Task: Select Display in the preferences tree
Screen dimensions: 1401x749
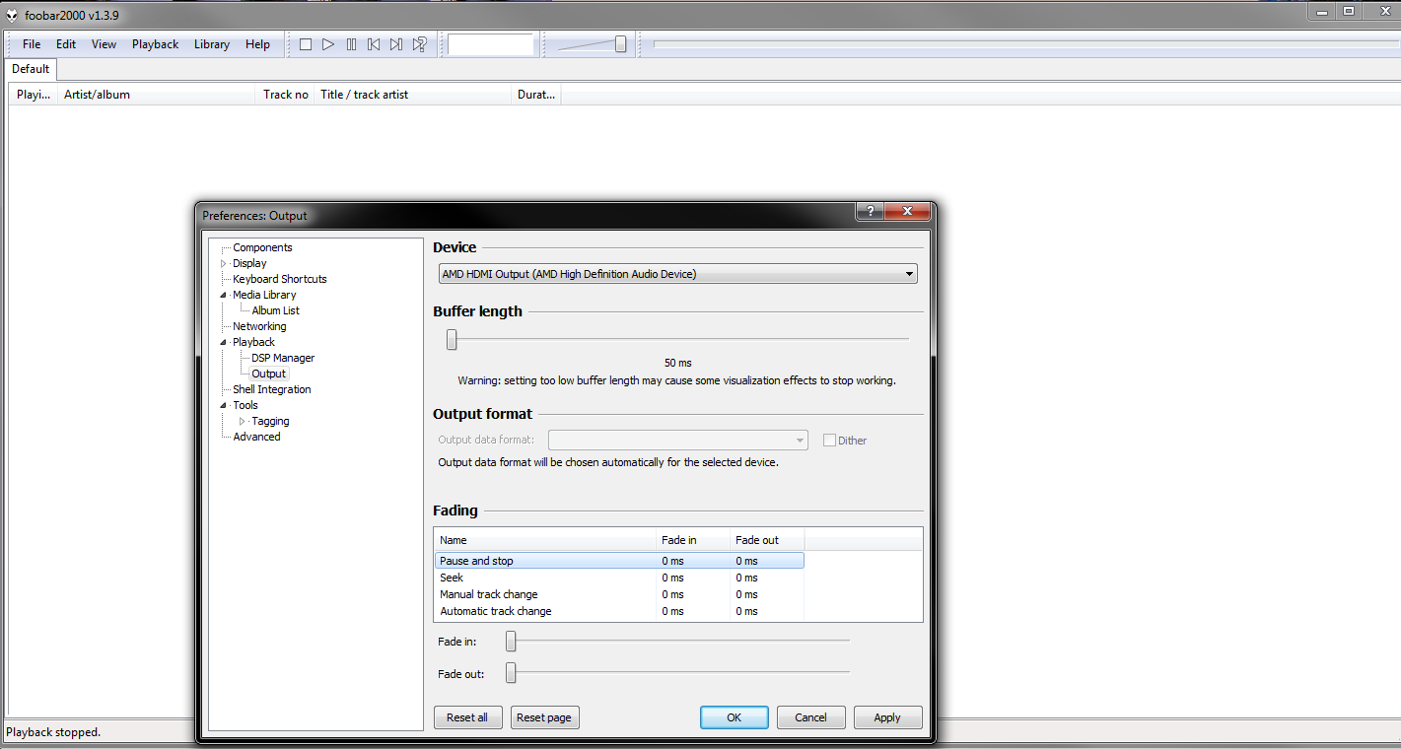Action: click(x=250, y=263)
